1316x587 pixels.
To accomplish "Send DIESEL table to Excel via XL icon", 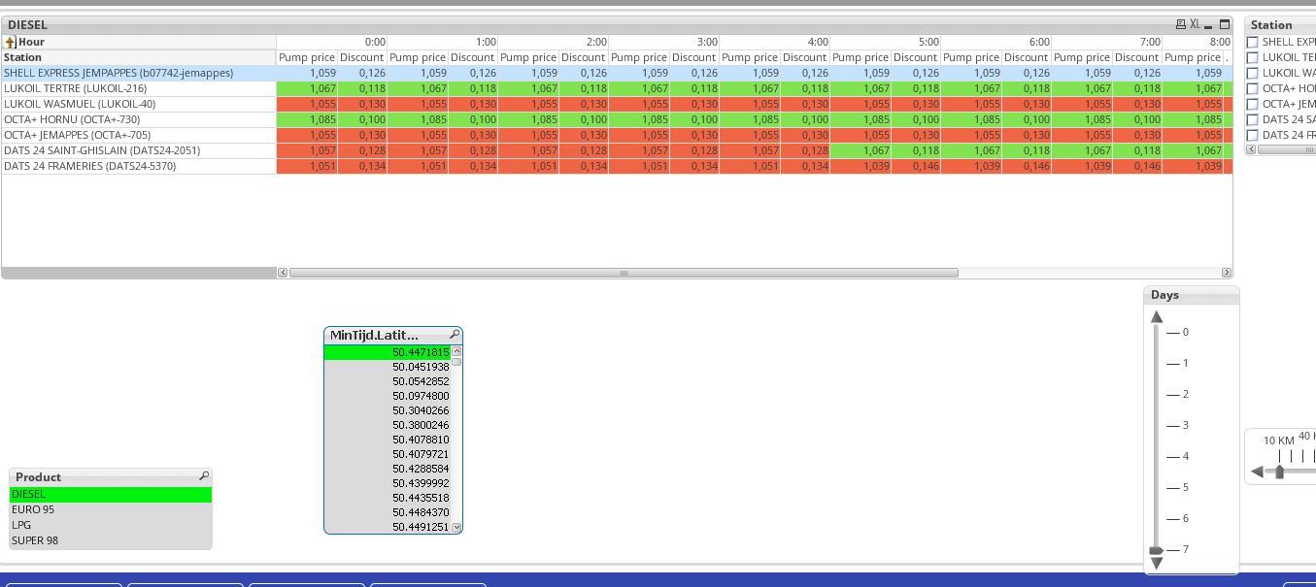I will click(x=1195, y=24).
